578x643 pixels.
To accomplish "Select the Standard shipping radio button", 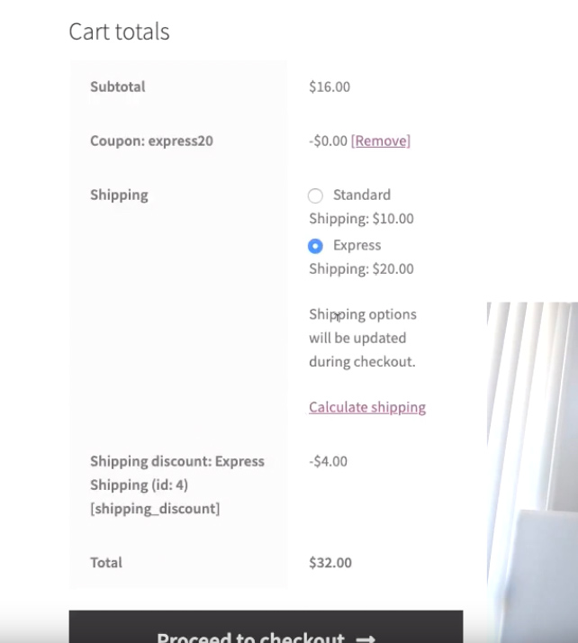I will click(x=315, y=195).
